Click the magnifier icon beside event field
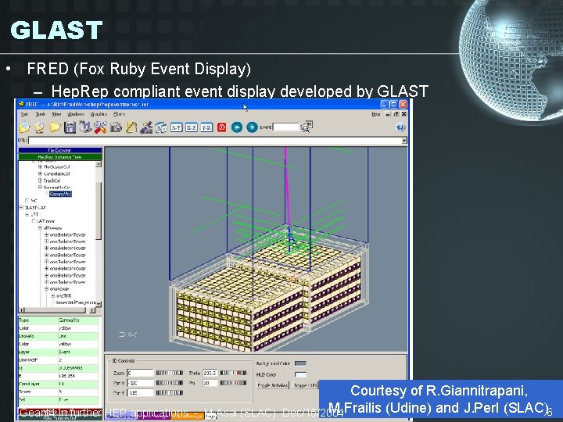Viewport: 563px width, 422px height. [x=307, y=127]
